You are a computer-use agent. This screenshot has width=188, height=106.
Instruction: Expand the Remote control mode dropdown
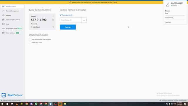coord(67,15)
